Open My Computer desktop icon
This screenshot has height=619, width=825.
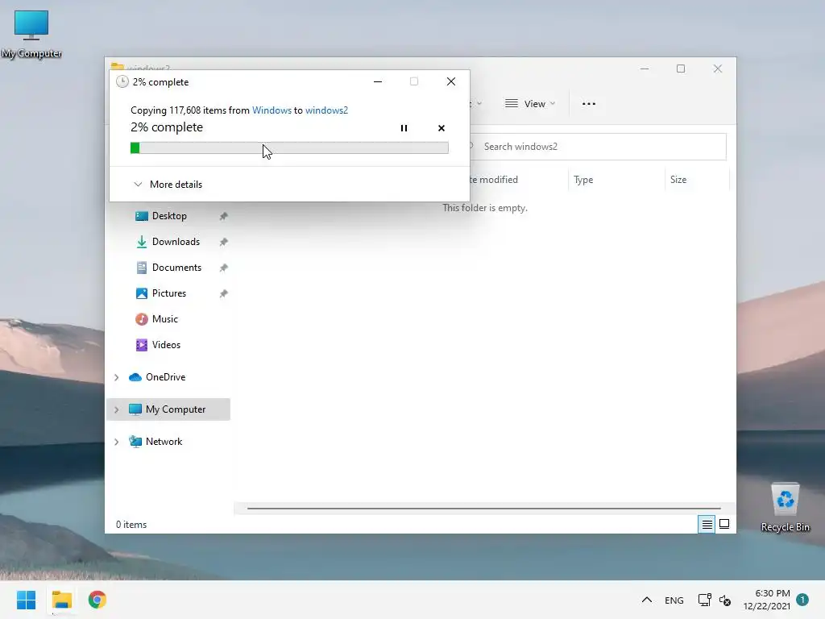point(31,34)
